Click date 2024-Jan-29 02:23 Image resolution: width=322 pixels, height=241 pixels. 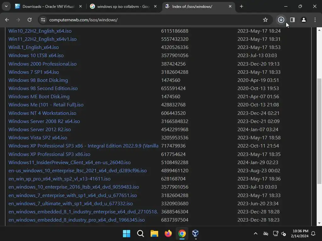[x=258, y=163]
